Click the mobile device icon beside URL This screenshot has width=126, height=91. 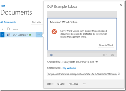[x=119, y=74]
